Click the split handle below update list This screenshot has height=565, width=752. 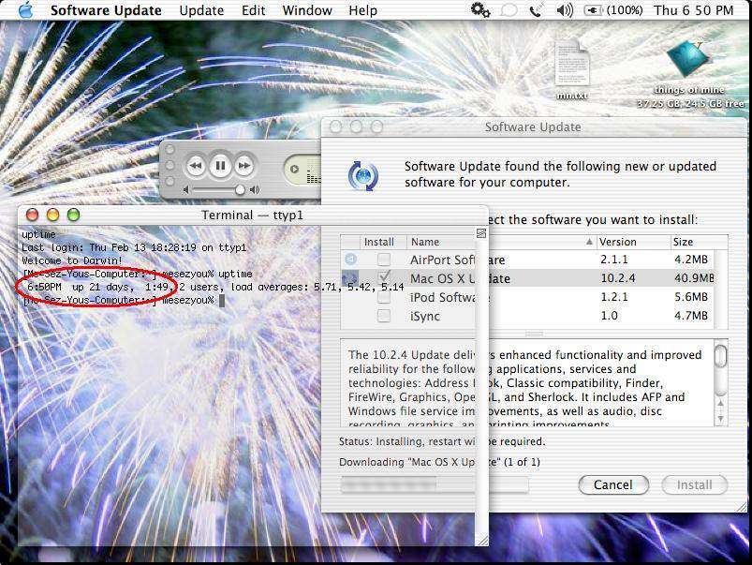pyautogui.click(x=534, y=334)
